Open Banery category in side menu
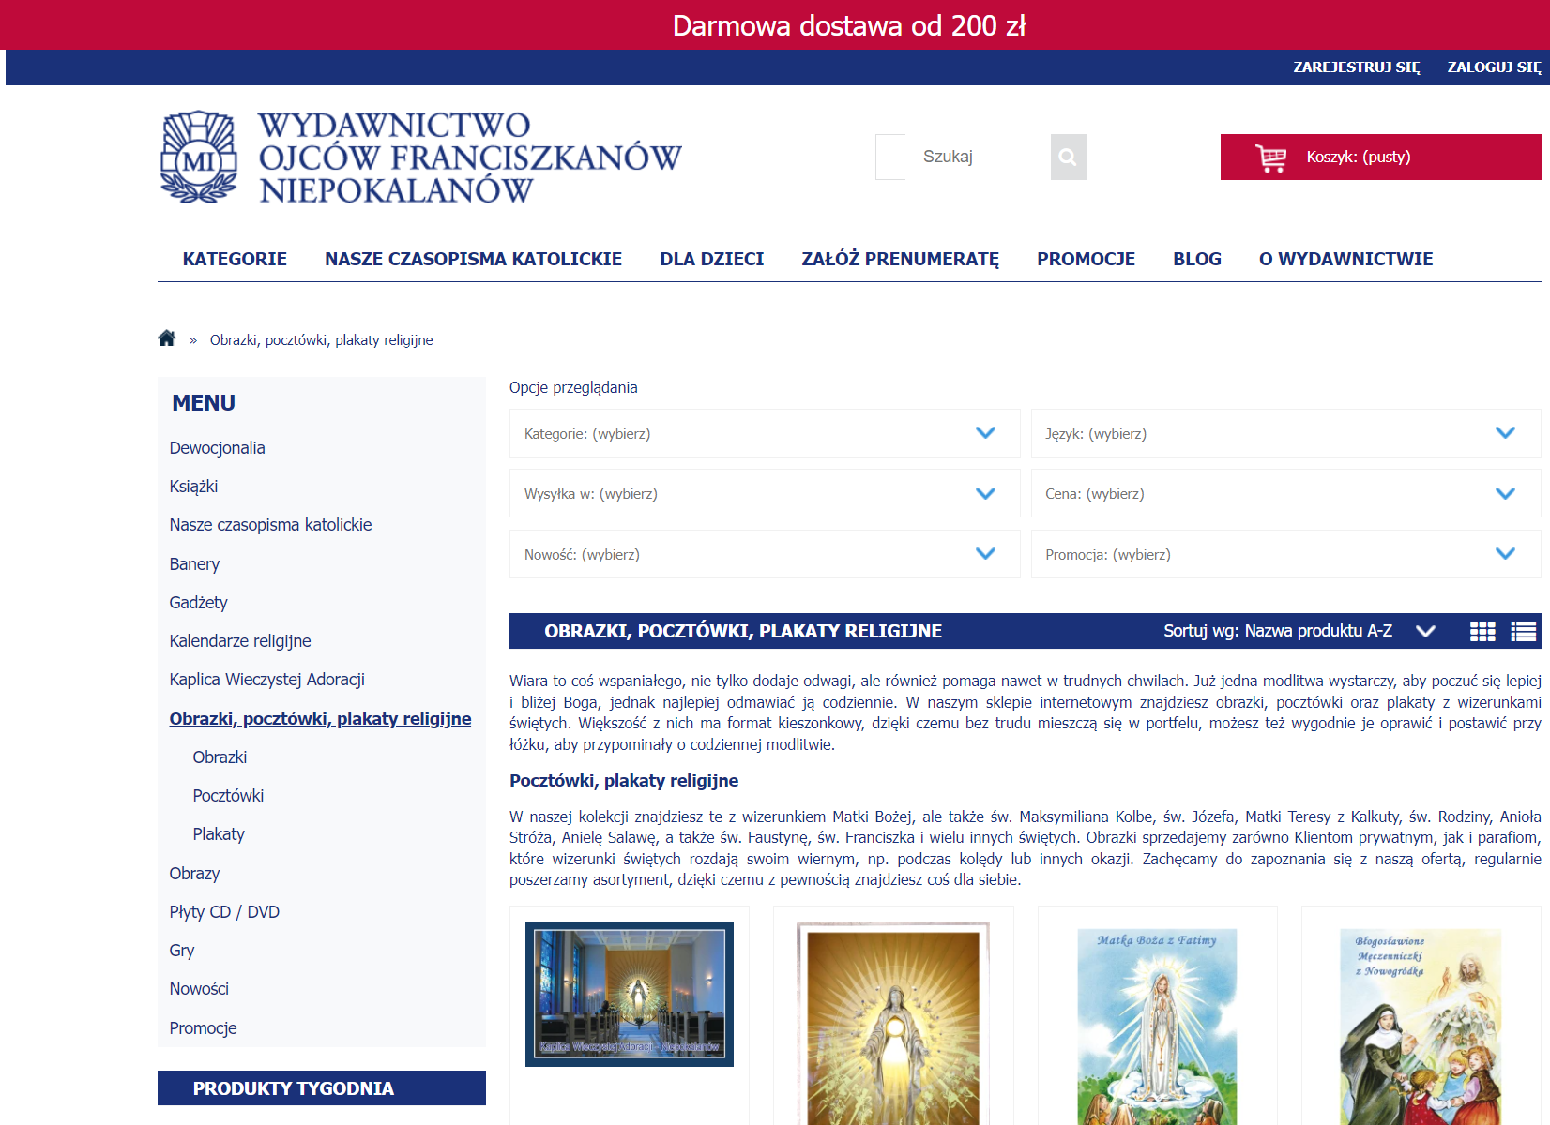The image size is (1550, 1125). tap(194, 564)
